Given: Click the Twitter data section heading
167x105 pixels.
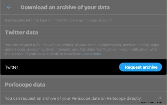Looking at the screenshot, I should (22, 33).
